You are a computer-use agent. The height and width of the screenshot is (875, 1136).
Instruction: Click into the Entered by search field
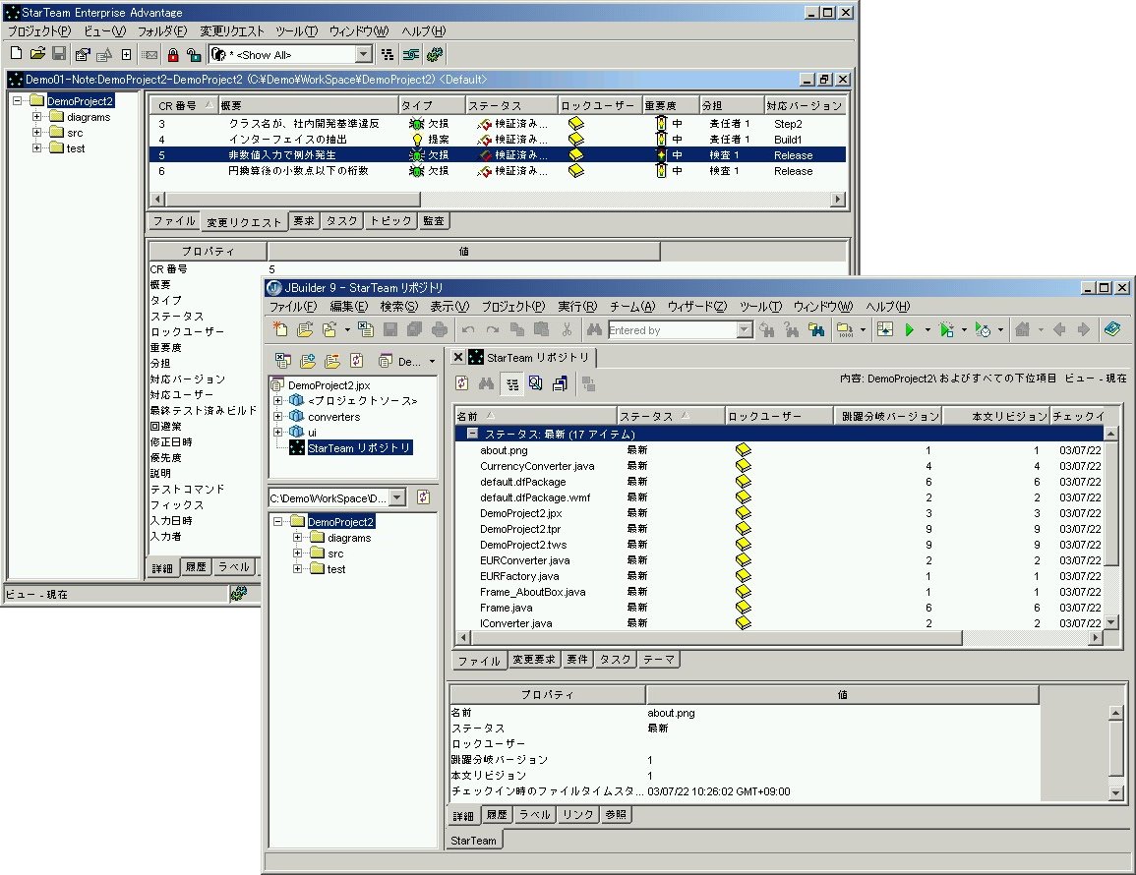(x=673, y=330)
